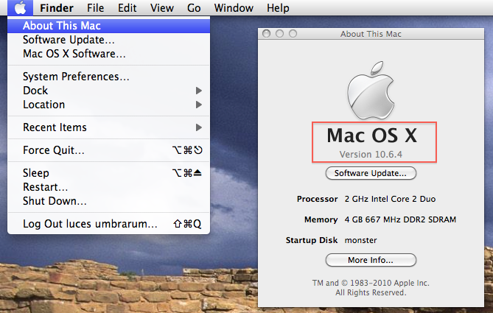
Task: Click the Finder menu
Action: 57,7
